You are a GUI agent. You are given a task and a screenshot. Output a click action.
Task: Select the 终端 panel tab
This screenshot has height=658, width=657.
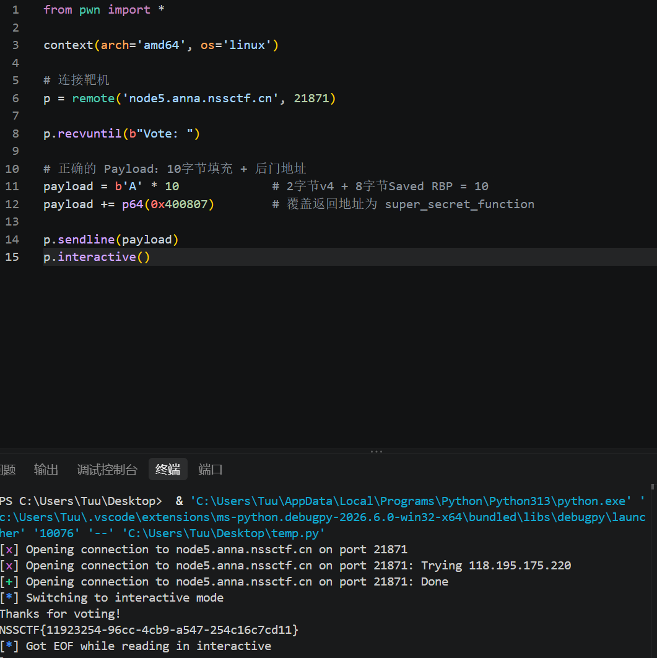(x=168, y=469)
